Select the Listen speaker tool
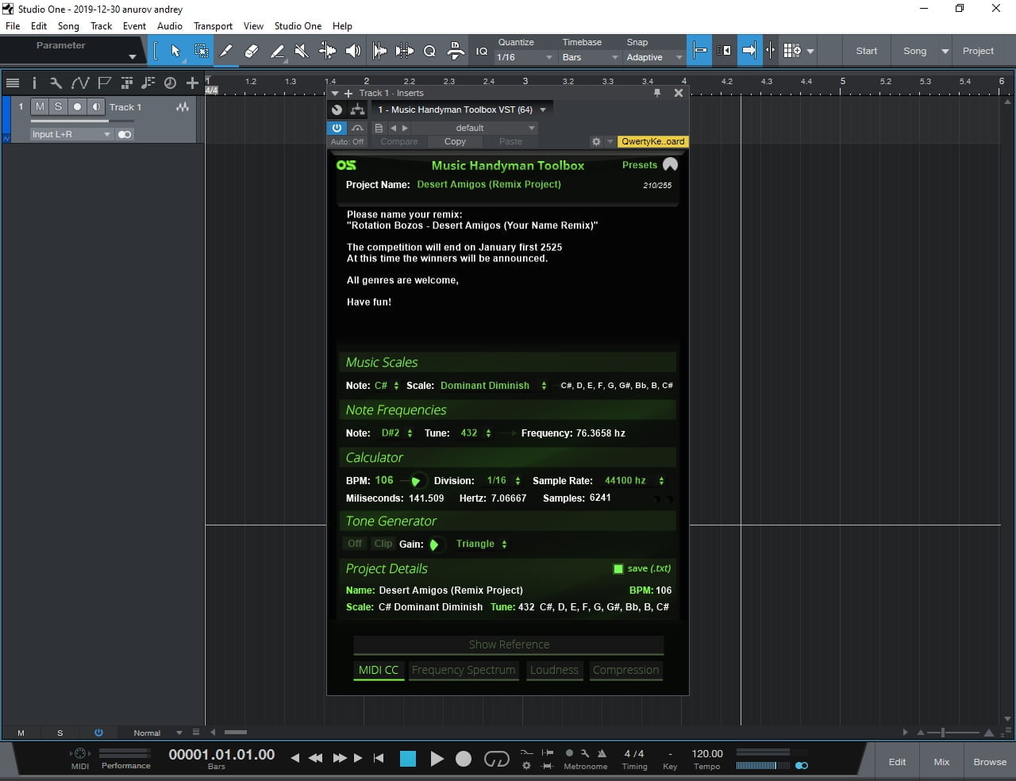 pyautogui.click(x=353, y=51)
